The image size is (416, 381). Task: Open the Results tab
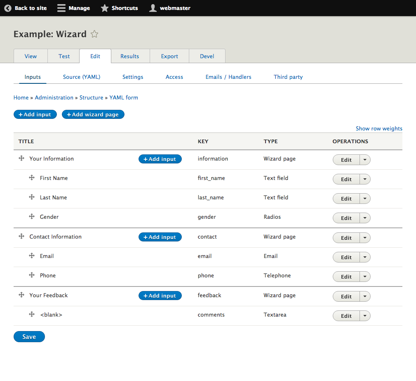130,56
